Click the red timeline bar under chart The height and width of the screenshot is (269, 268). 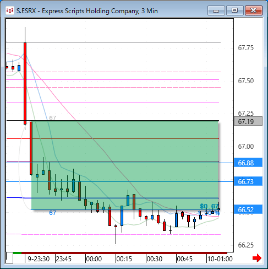pyautogui.click(x=124, y=253)
